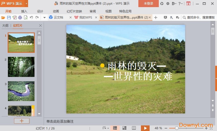Open file using the folder icon
Viewport: 217px width, 131px height.
click(3, 18)
